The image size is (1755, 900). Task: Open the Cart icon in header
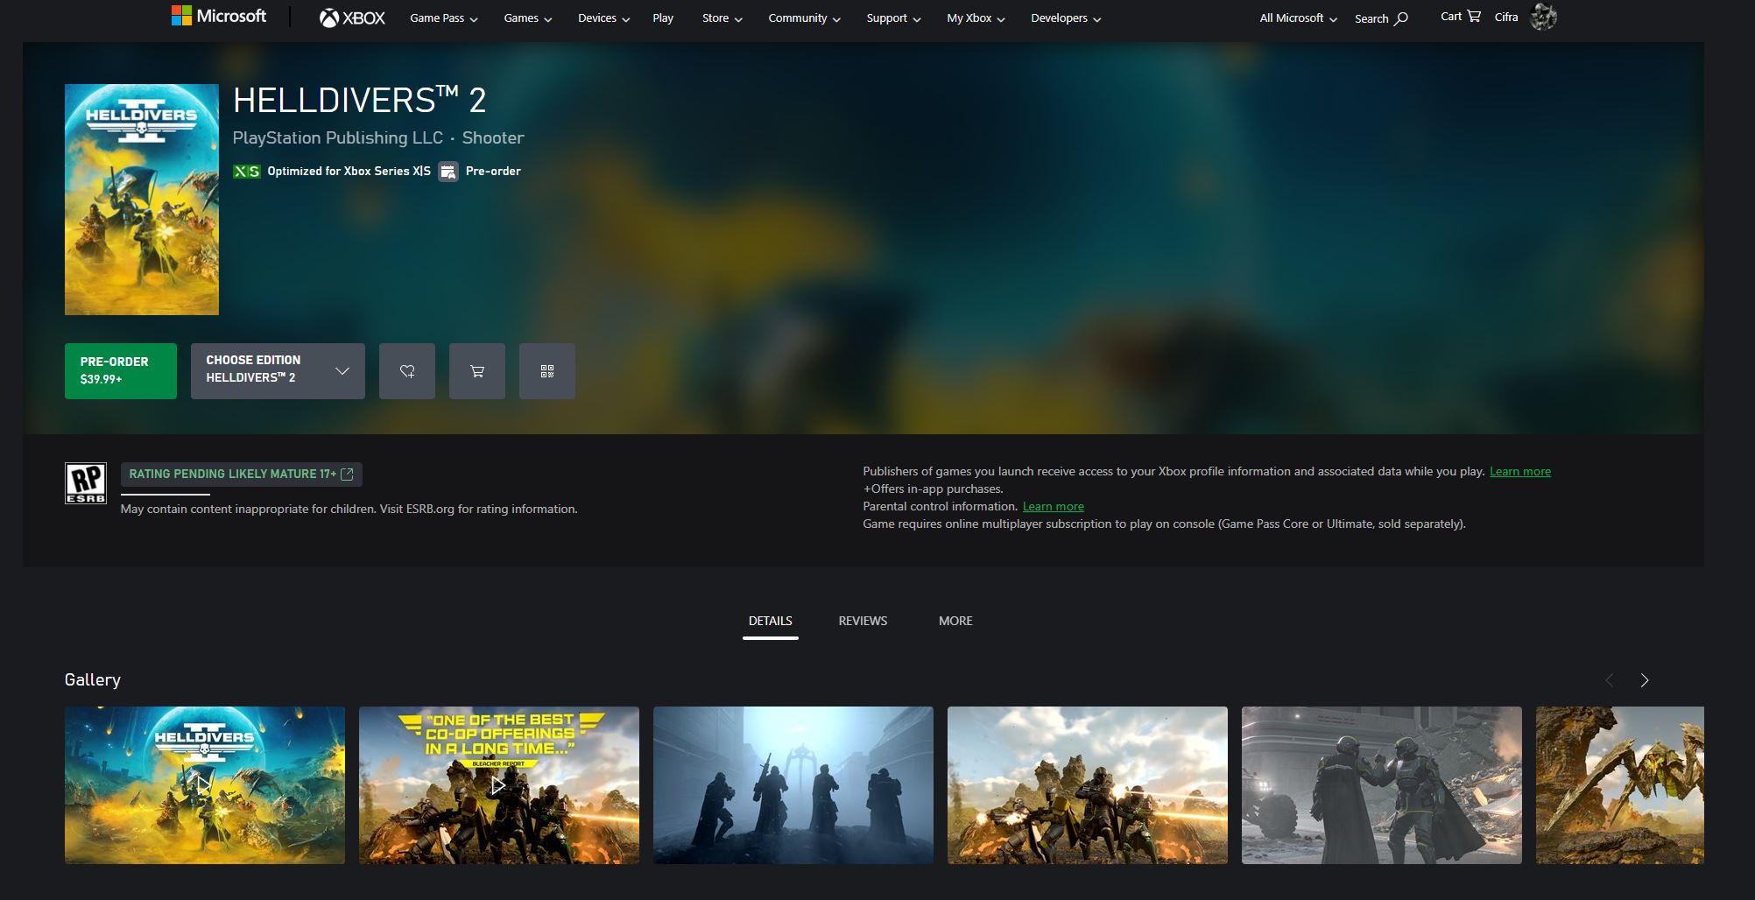coord(1474,16)
